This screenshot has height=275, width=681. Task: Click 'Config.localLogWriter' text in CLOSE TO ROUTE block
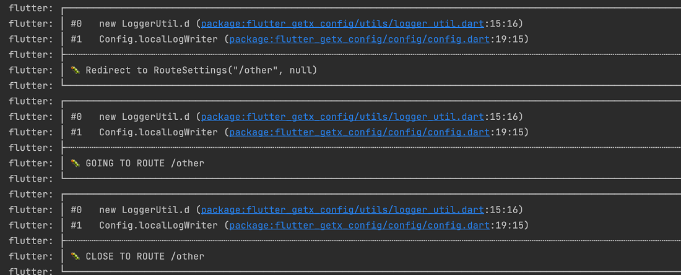(158, 226)
